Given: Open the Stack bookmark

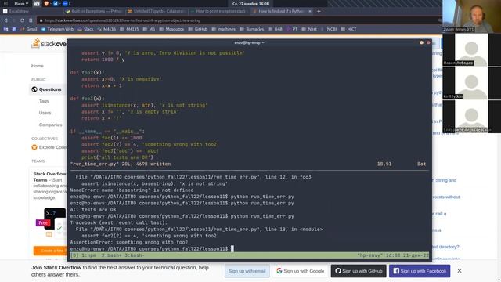Looking at the screenshot, I should [85, 29].
